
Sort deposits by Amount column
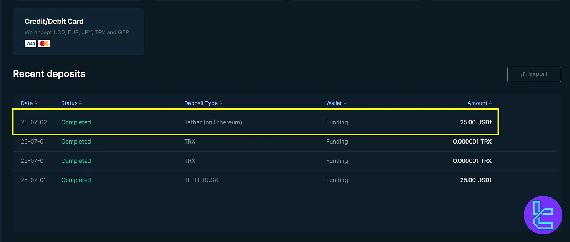(480, 103)
